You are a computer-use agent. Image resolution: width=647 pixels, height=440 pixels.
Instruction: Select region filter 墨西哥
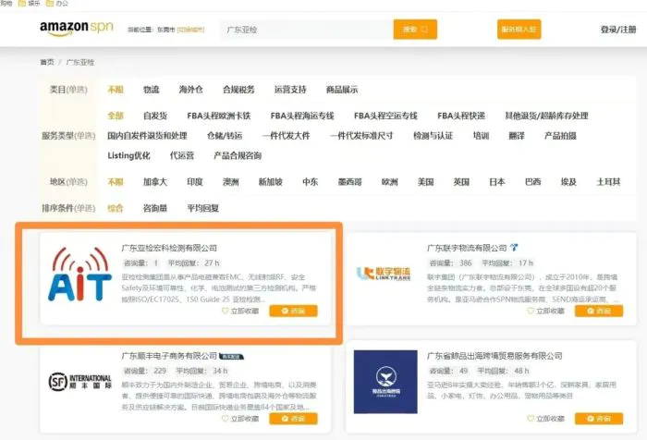click(350, 181)
